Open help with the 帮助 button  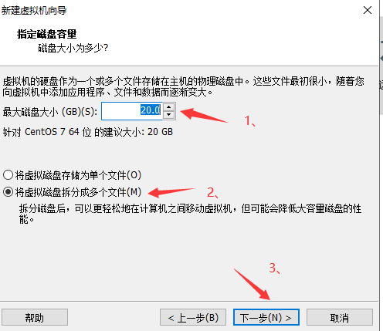(35, 317)
